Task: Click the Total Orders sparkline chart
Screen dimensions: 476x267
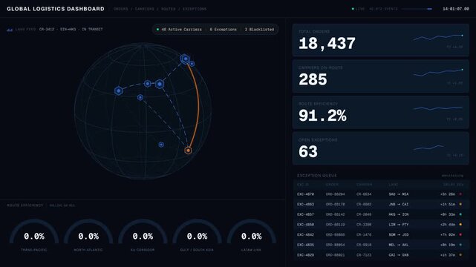Action: click(x=438, y=37)
